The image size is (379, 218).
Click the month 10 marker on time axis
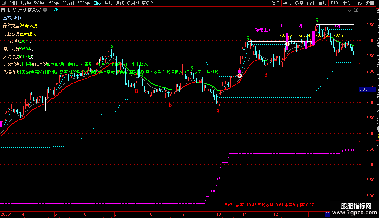click(x=218, y=214)
